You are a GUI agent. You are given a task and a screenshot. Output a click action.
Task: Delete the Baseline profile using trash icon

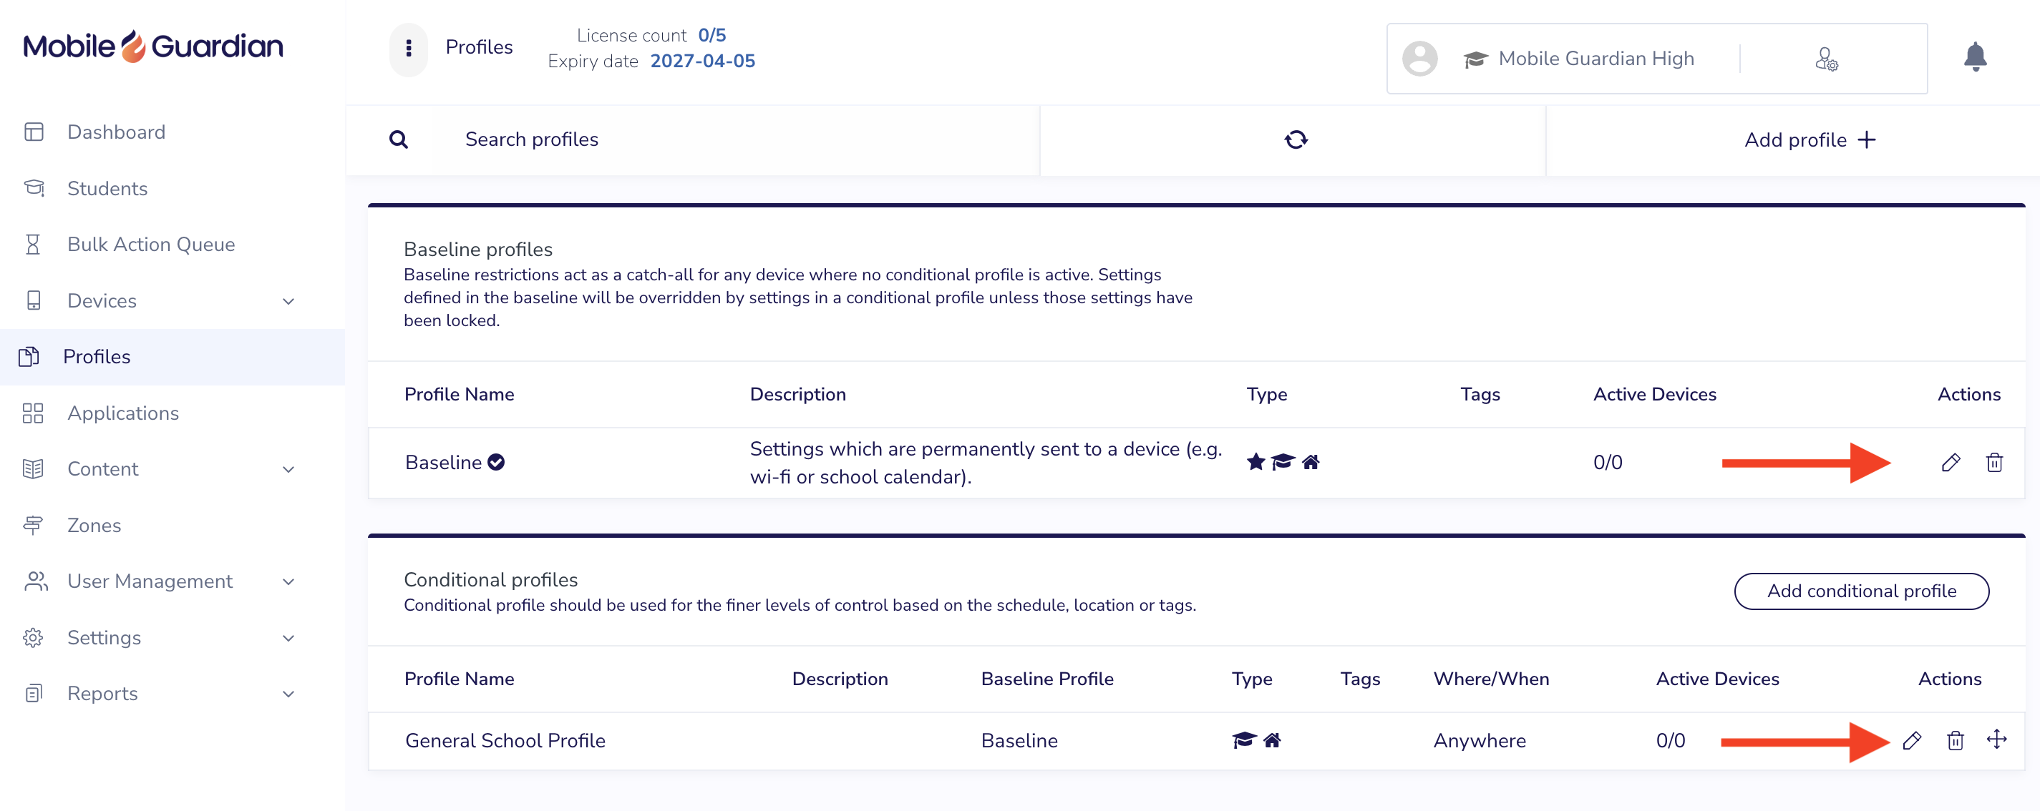1994,462
